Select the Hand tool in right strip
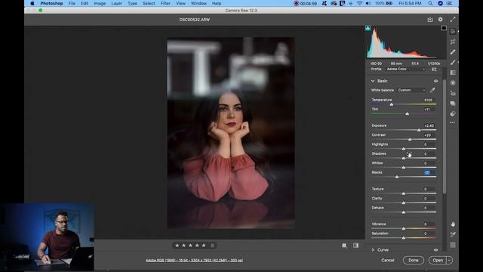The height and width of the screenshot is (272, 483). click(x=453, y=224)
